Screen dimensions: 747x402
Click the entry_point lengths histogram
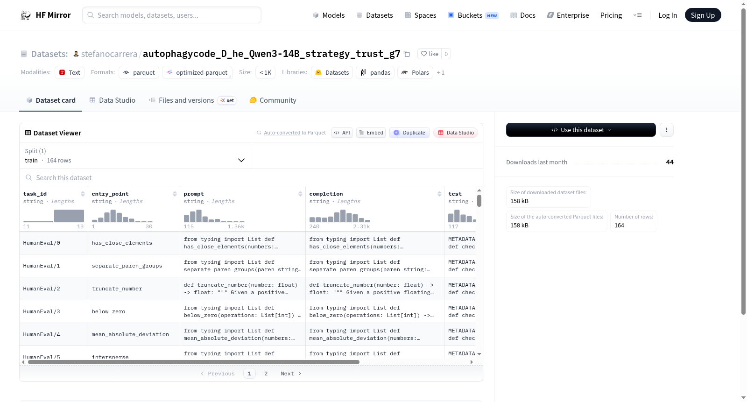point(122,215)
